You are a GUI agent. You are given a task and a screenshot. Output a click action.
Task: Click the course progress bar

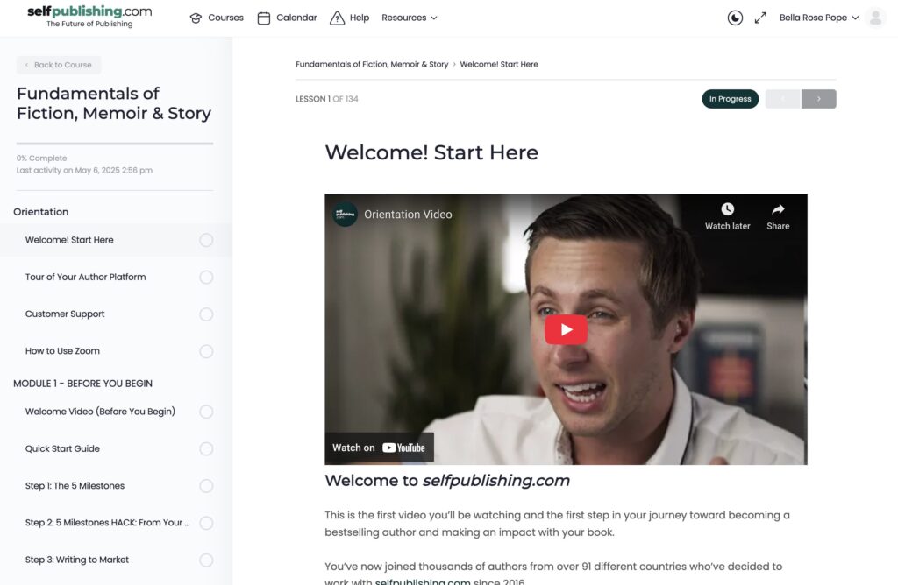[x=115, y=144]
